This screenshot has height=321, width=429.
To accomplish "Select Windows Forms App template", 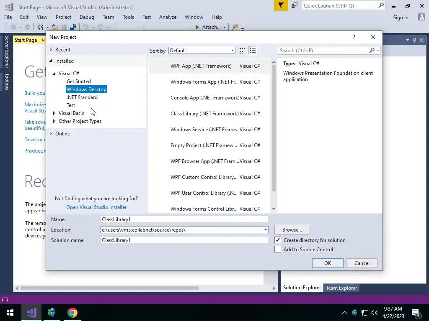I will click(x=209, y=82).
